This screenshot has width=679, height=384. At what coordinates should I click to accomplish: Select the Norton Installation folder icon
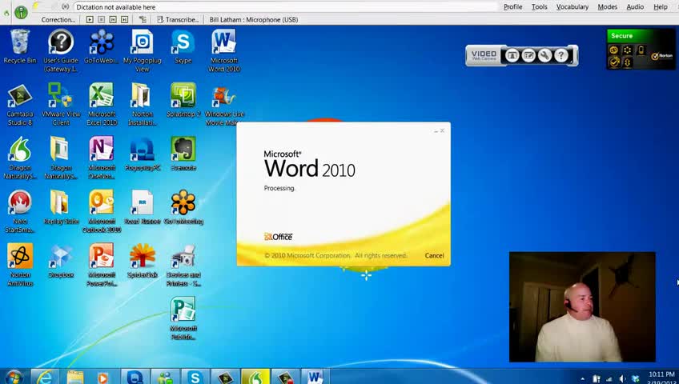click(x=142, y=104)
